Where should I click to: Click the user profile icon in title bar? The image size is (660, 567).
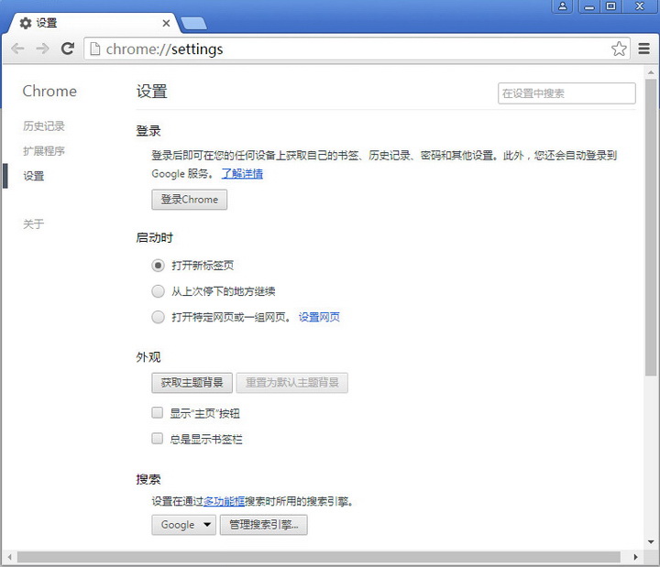(x=563, y=6)
